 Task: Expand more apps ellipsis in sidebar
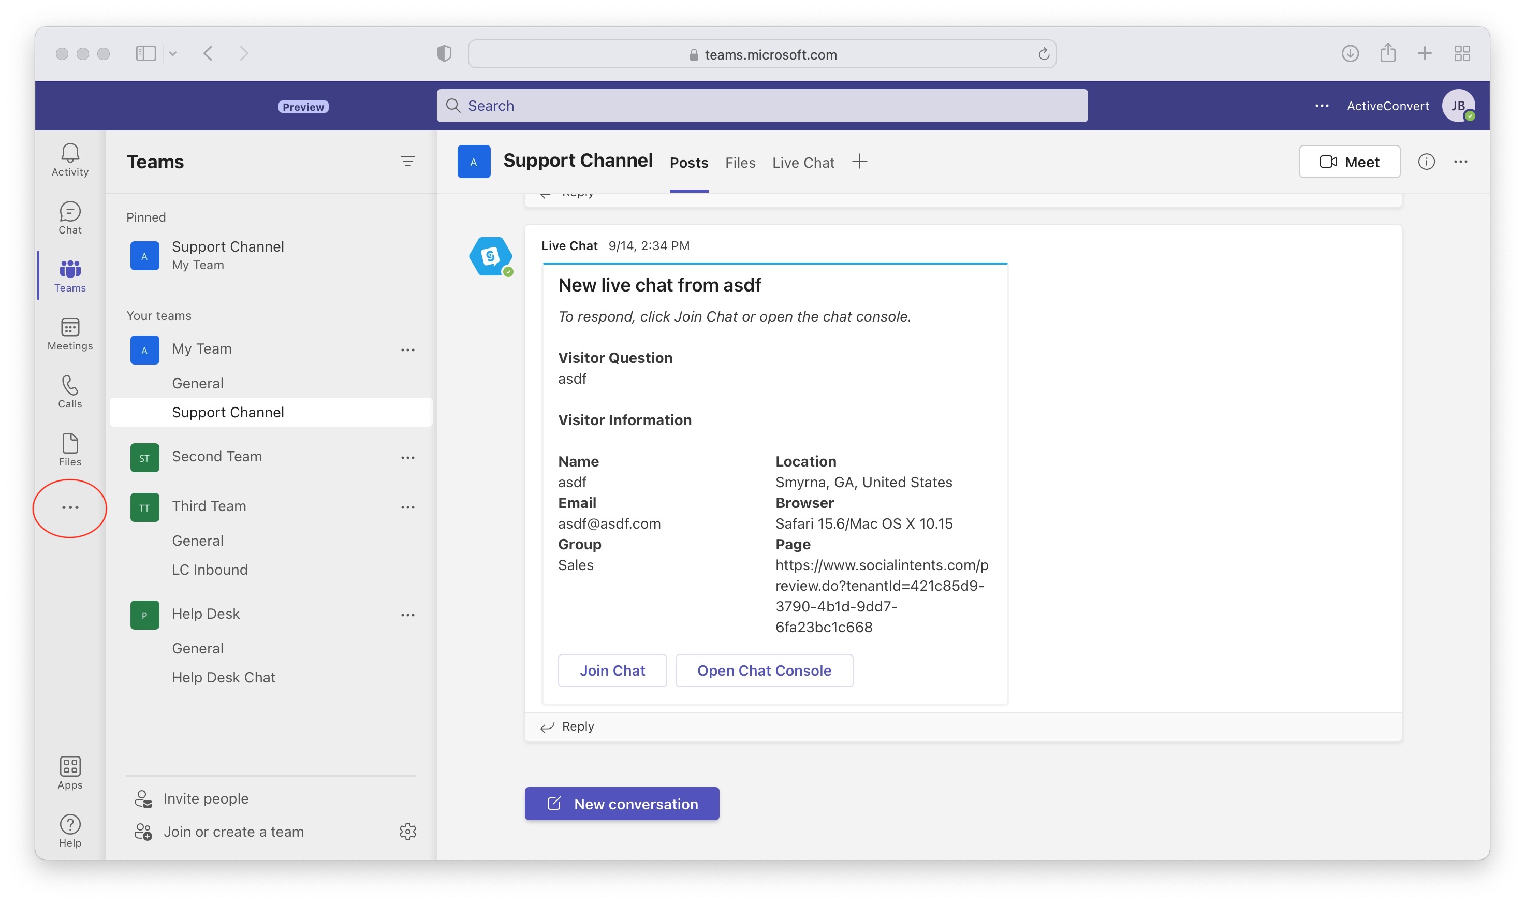point(70,507)
